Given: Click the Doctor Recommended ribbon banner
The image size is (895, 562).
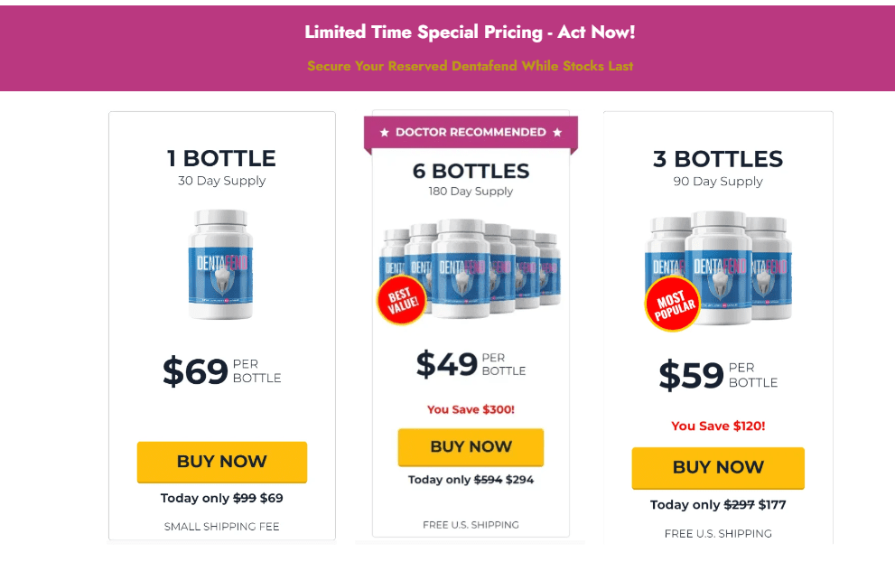Looking at the screenshot, I should click(x=471, y=133).
